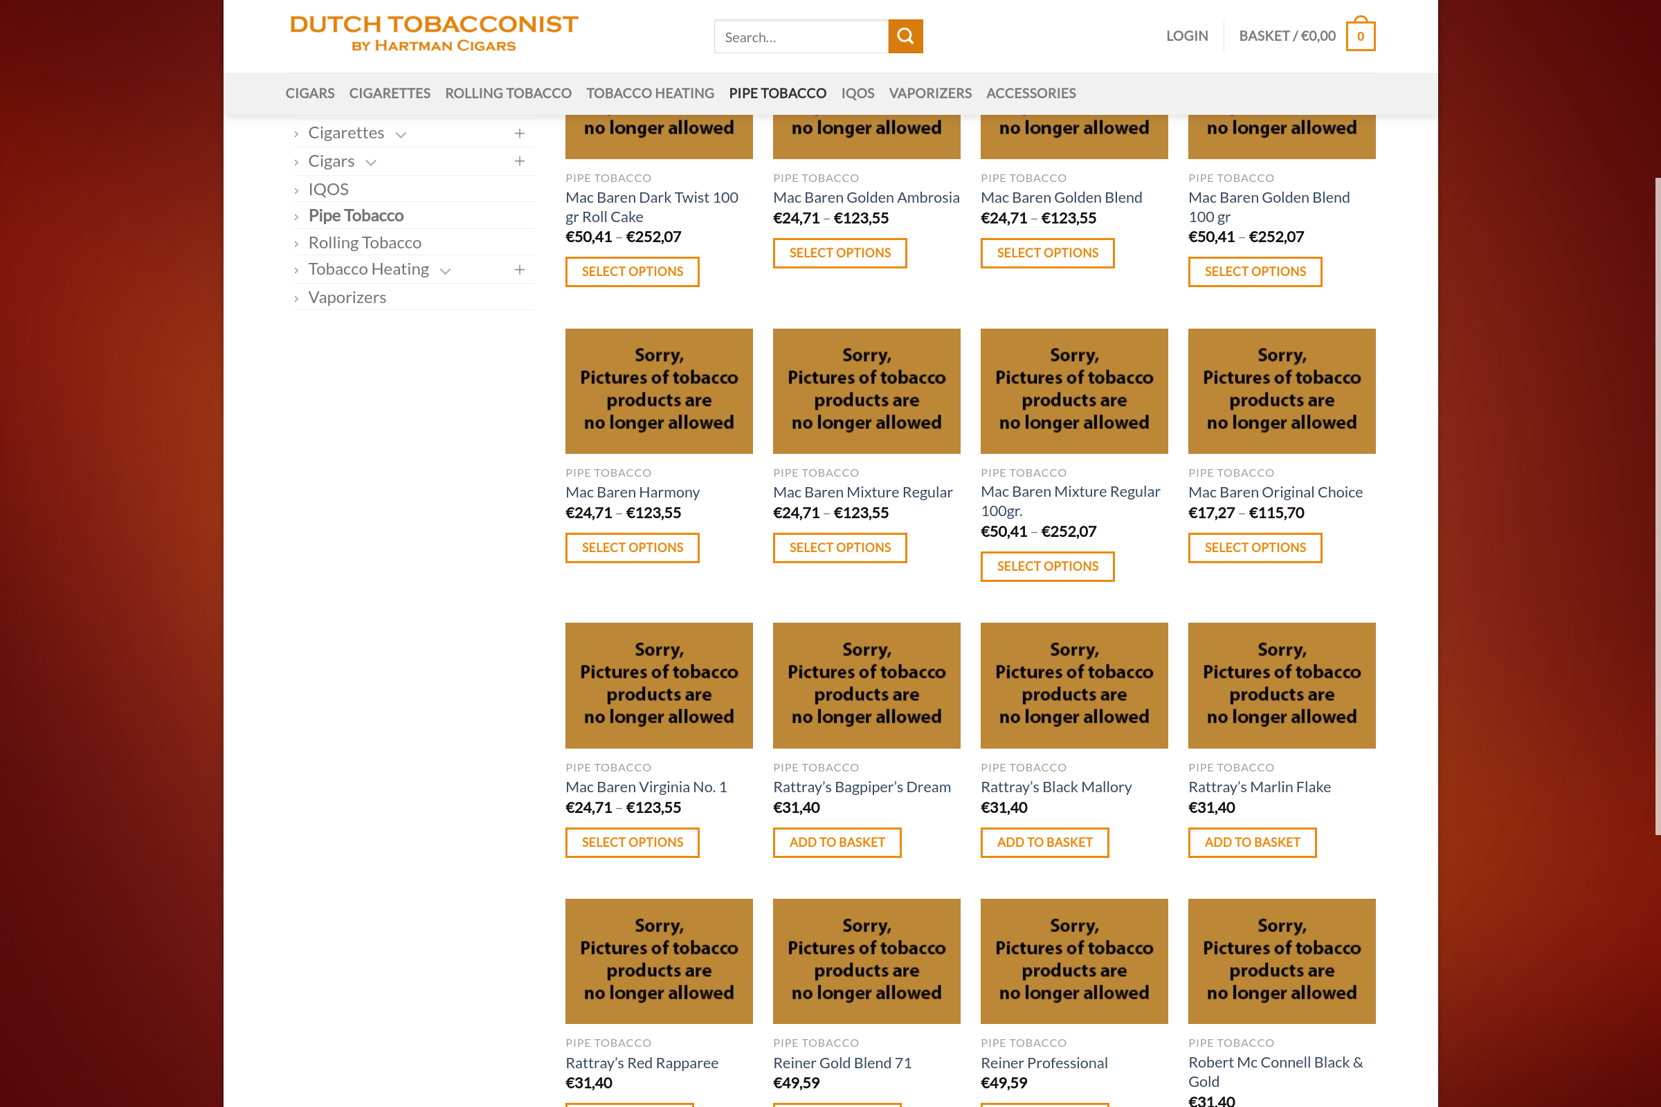Add Rattray's Marlin Flake to basket
Screen dimensions: 1661x1107
1252,842
